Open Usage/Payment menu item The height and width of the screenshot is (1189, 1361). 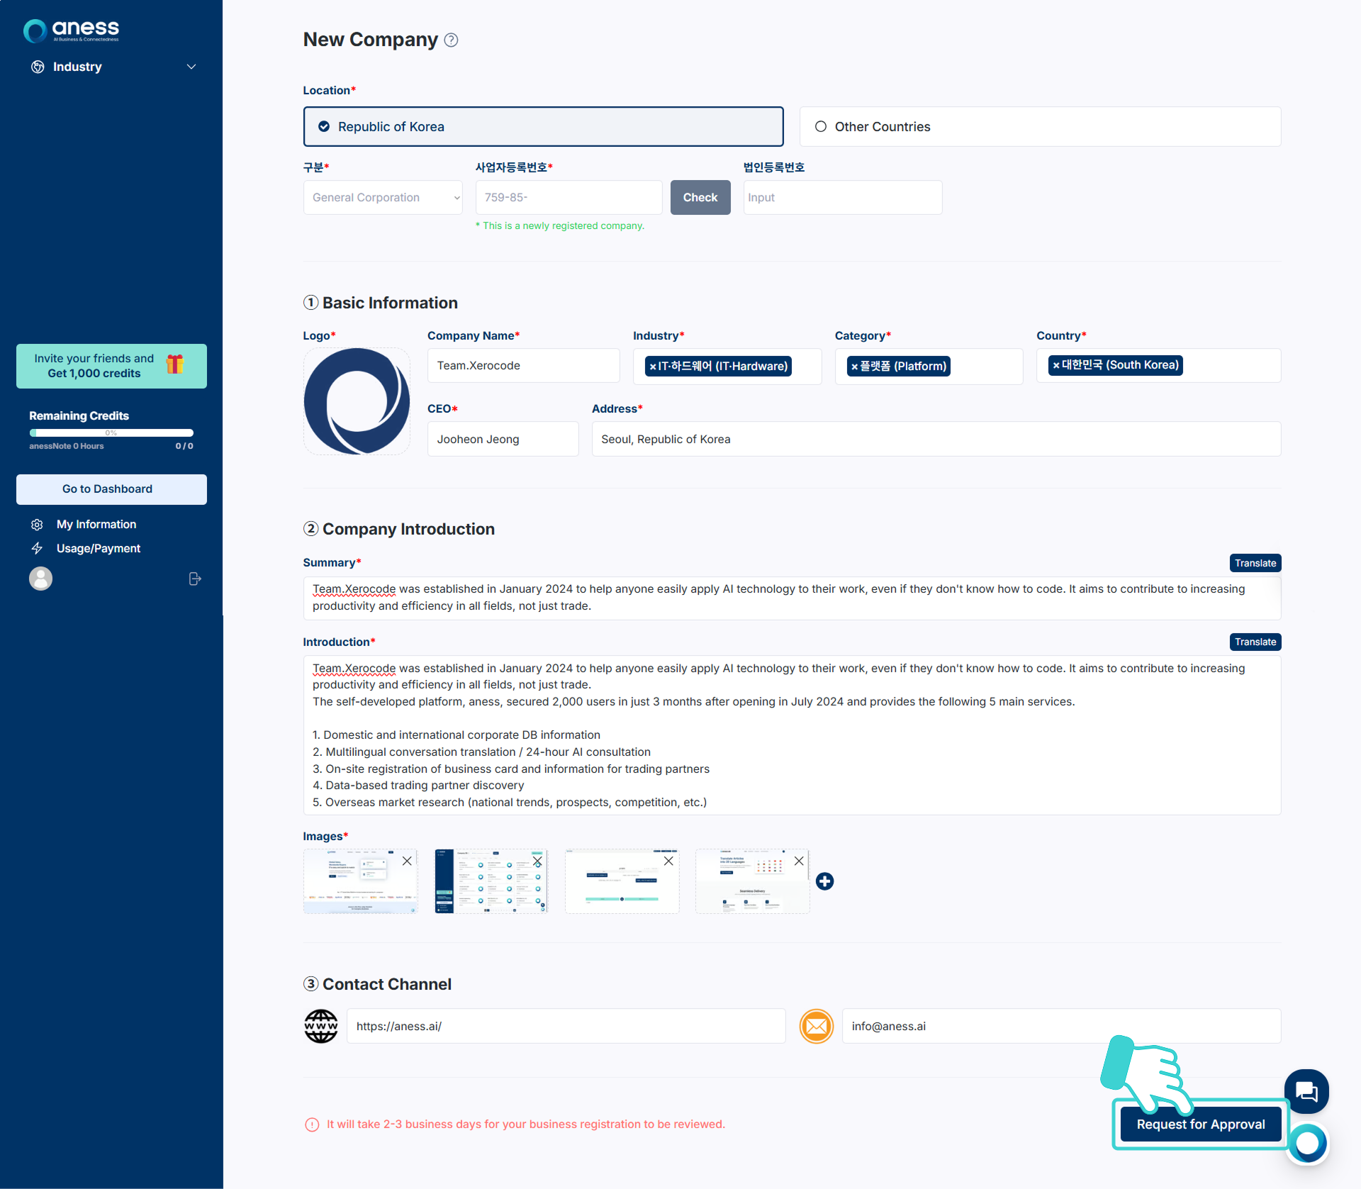[99, 549]
